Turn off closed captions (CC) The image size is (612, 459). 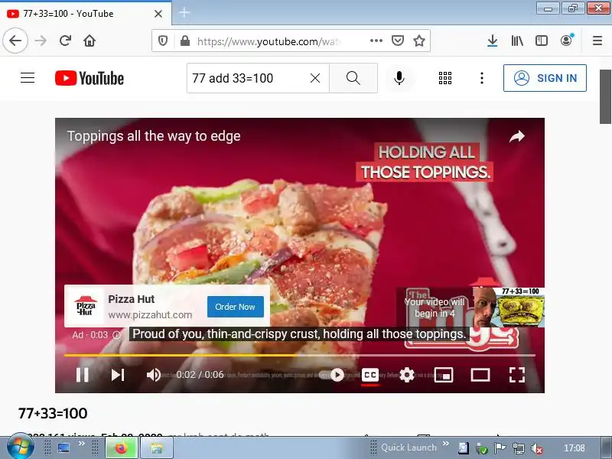click(370, 375)
